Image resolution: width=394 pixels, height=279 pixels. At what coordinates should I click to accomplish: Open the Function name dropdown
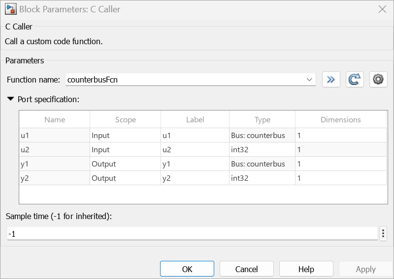click(309, 79)
